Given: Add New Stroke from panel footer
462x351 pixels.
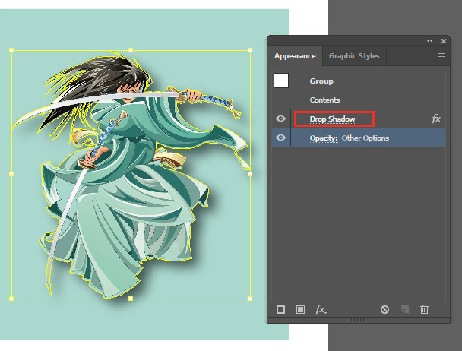Looking at the screenshot, I should point(281,309).
